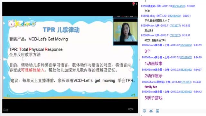Click the Kinderpower logo on the slide
Screen dimensions: 206x116
[x=22, y=24]
